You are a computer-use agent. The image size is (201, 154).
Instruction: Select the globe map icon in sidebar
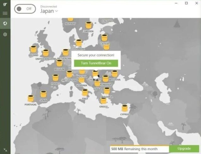pos(5,23)
